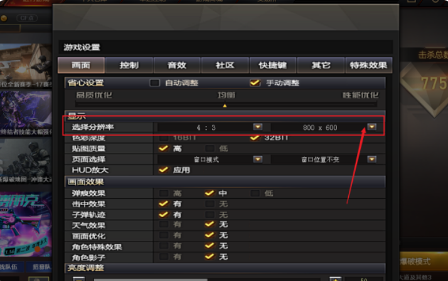
Task: Open the 音效 settings tab
Action: [177, 65]
